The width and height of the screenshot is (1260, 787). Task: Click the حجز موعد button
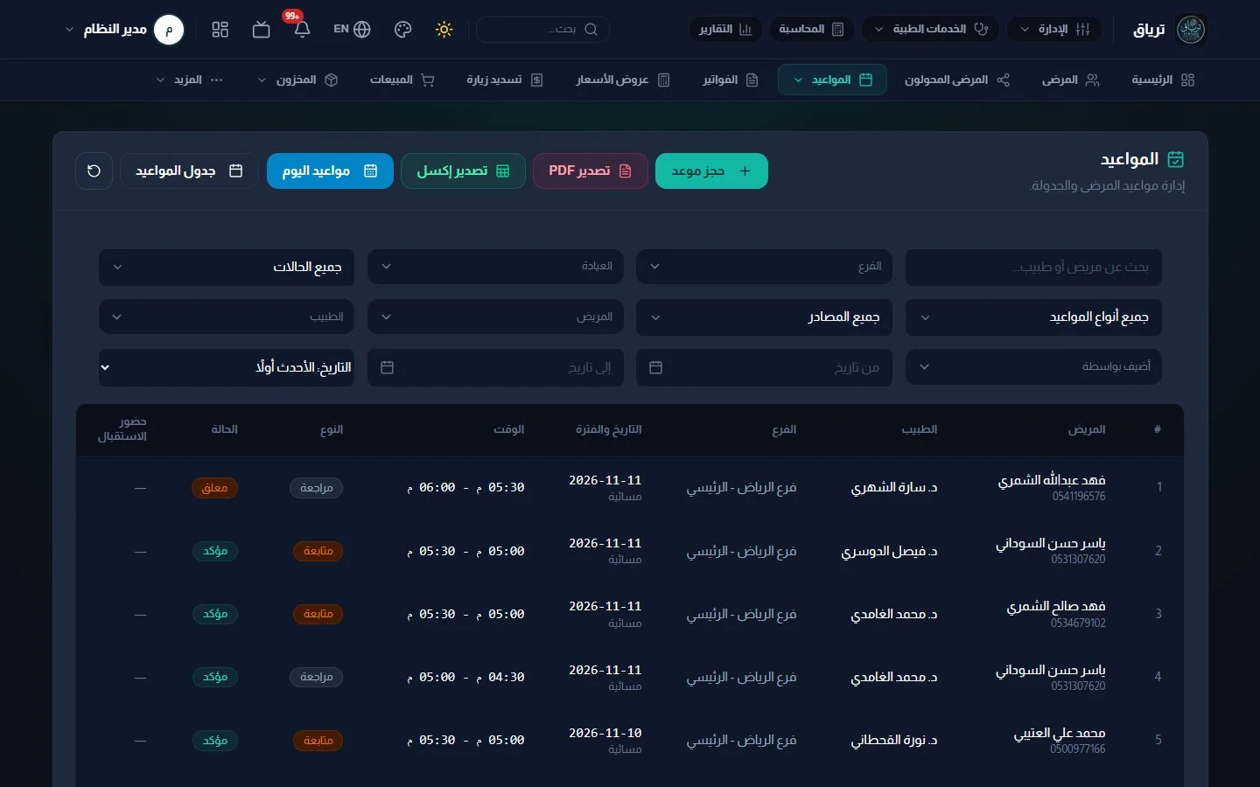coord(711,171)
